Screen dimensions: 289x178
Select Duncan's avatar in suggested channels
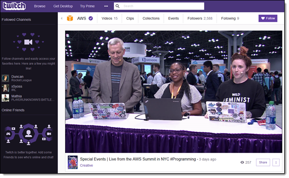(x=5, y=78)
